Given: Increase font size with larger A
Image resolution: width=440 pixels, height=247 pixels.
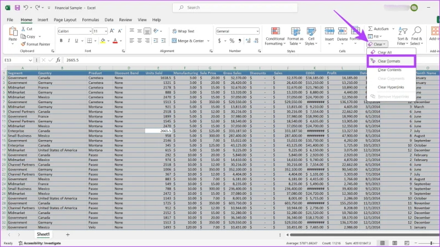Looking at the screenshot, I should point(112,31).
